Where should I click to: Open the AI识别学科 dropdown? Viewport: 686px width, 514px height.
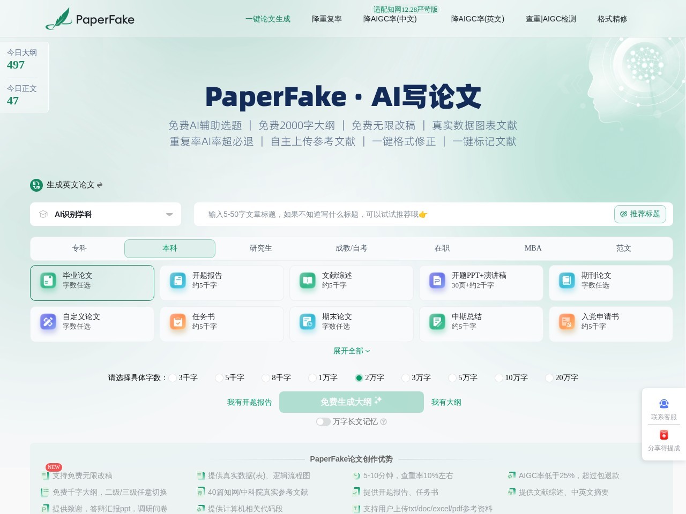click(106, 214)
